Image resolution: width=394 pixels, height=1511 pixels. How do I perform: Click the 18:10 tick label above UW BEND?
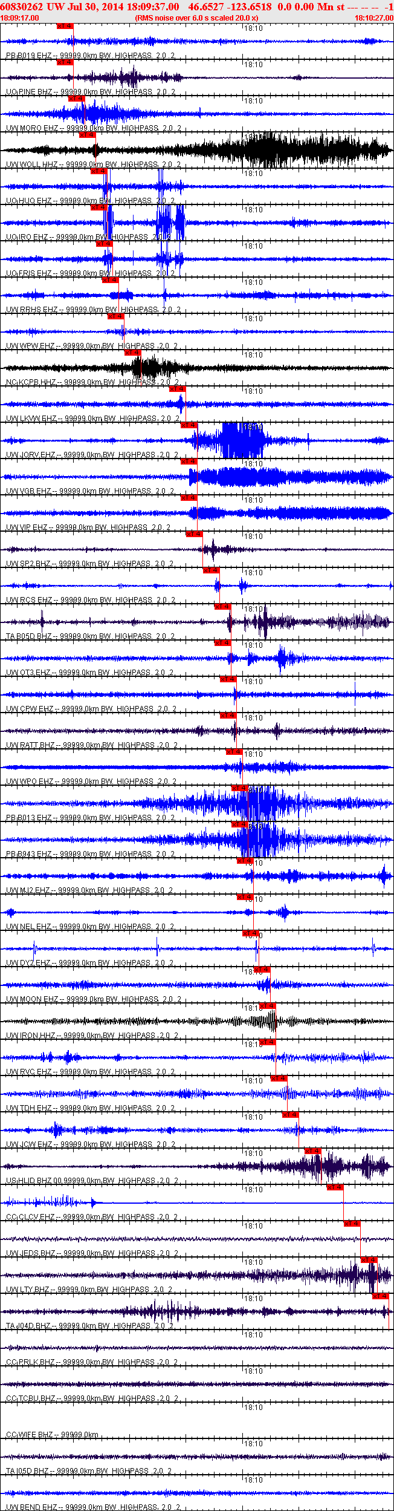click(x=254, y=1480)
